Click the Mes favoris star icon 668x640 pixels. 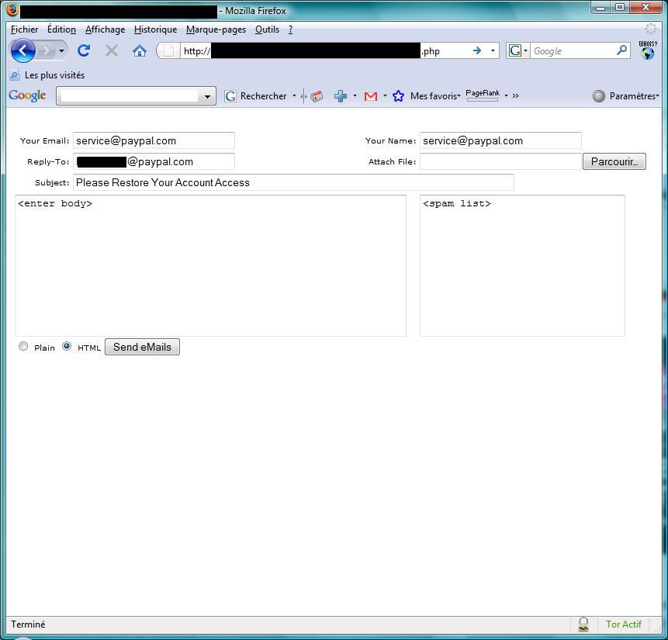click(399, 96)
